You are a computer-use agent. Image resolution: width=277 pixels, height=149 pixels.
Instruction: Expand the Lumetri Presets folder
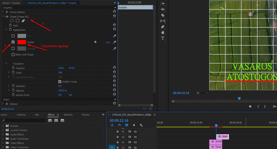tap(3, 130)
